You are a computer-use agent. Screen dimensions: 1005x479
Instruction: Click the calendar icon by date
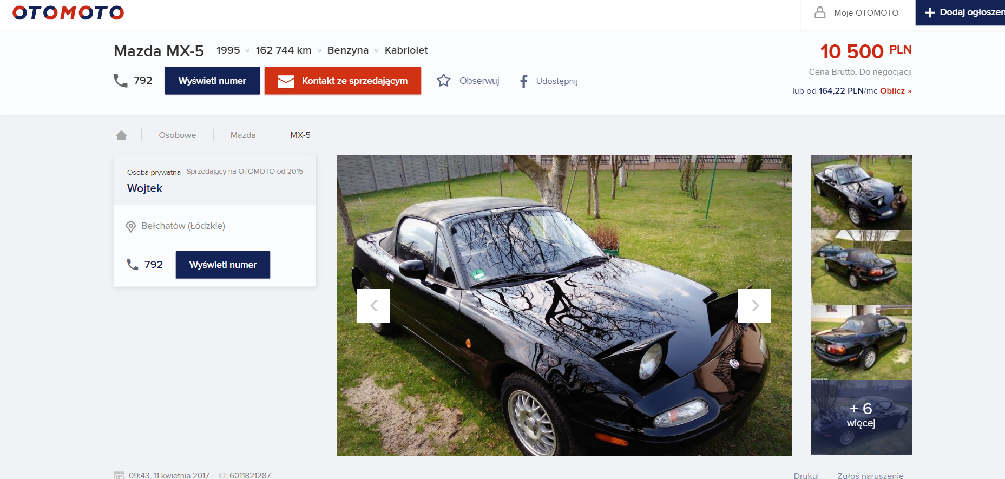point(119,475)
